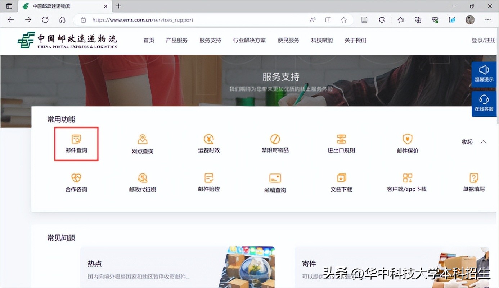Click the site info lock icon

tap(83, 20)
